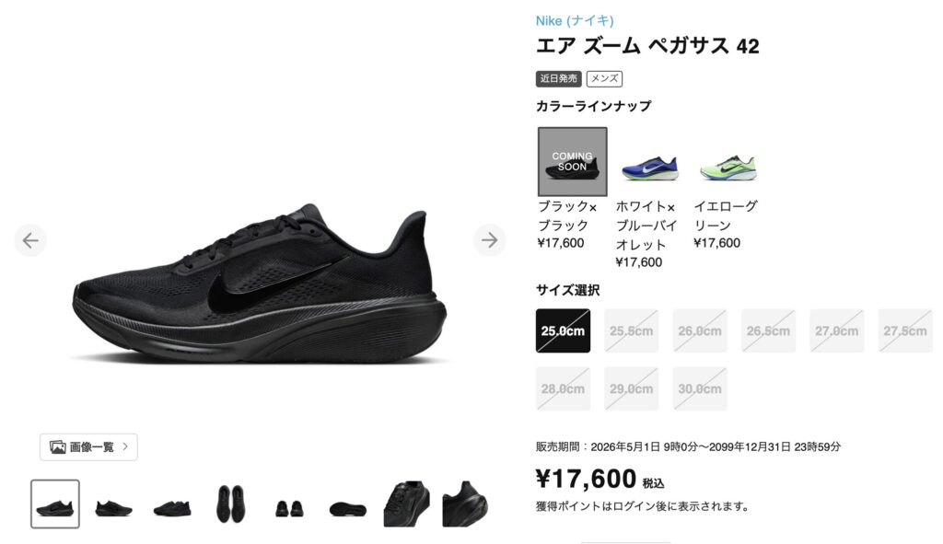
Task: Advance to next product image arrow
Action: [490, 240]
